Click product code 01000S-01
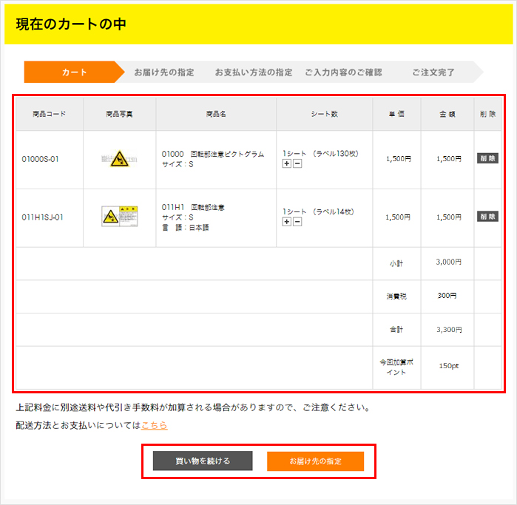 [x=41, y=159]
